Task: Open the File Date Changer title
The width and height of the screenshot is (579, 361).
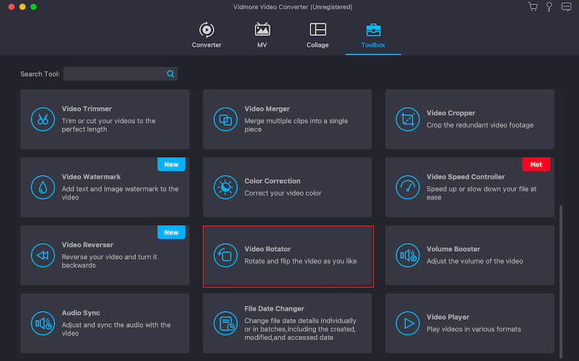Action: tap(274, 309)
